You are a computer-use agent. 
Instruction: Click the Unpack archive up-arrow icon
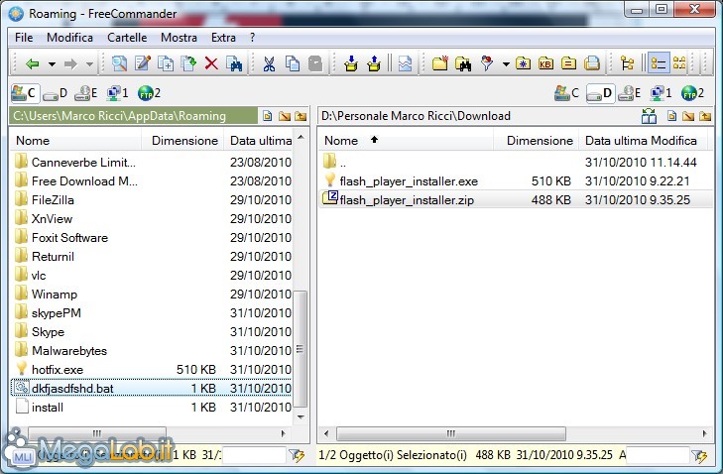coord(374,63)
